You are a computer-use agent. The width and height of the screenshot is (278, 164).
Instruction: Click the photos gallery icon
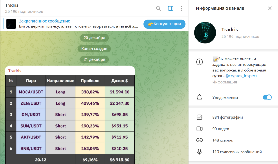click(x=199, y=117)
